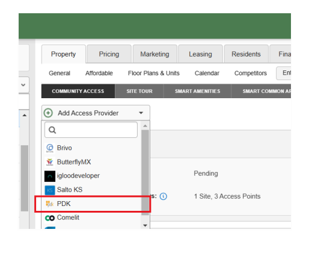Open the SMART AMENITIES section
Screen dimensions: 312x253
[197, 91]
